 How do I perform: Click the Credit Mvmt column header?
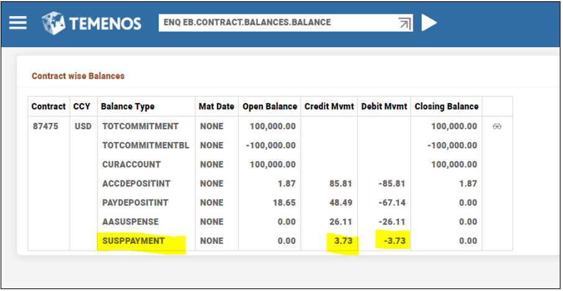coord(329,106)
